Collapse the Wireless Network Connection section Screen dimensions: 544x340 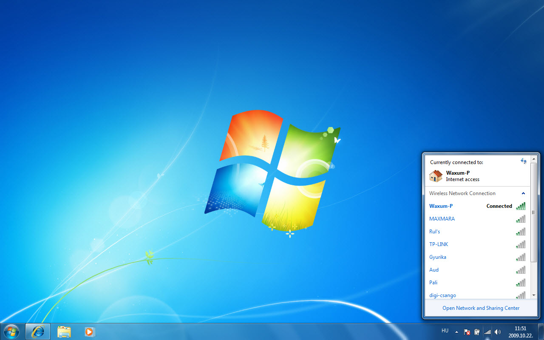coord(523,193)
